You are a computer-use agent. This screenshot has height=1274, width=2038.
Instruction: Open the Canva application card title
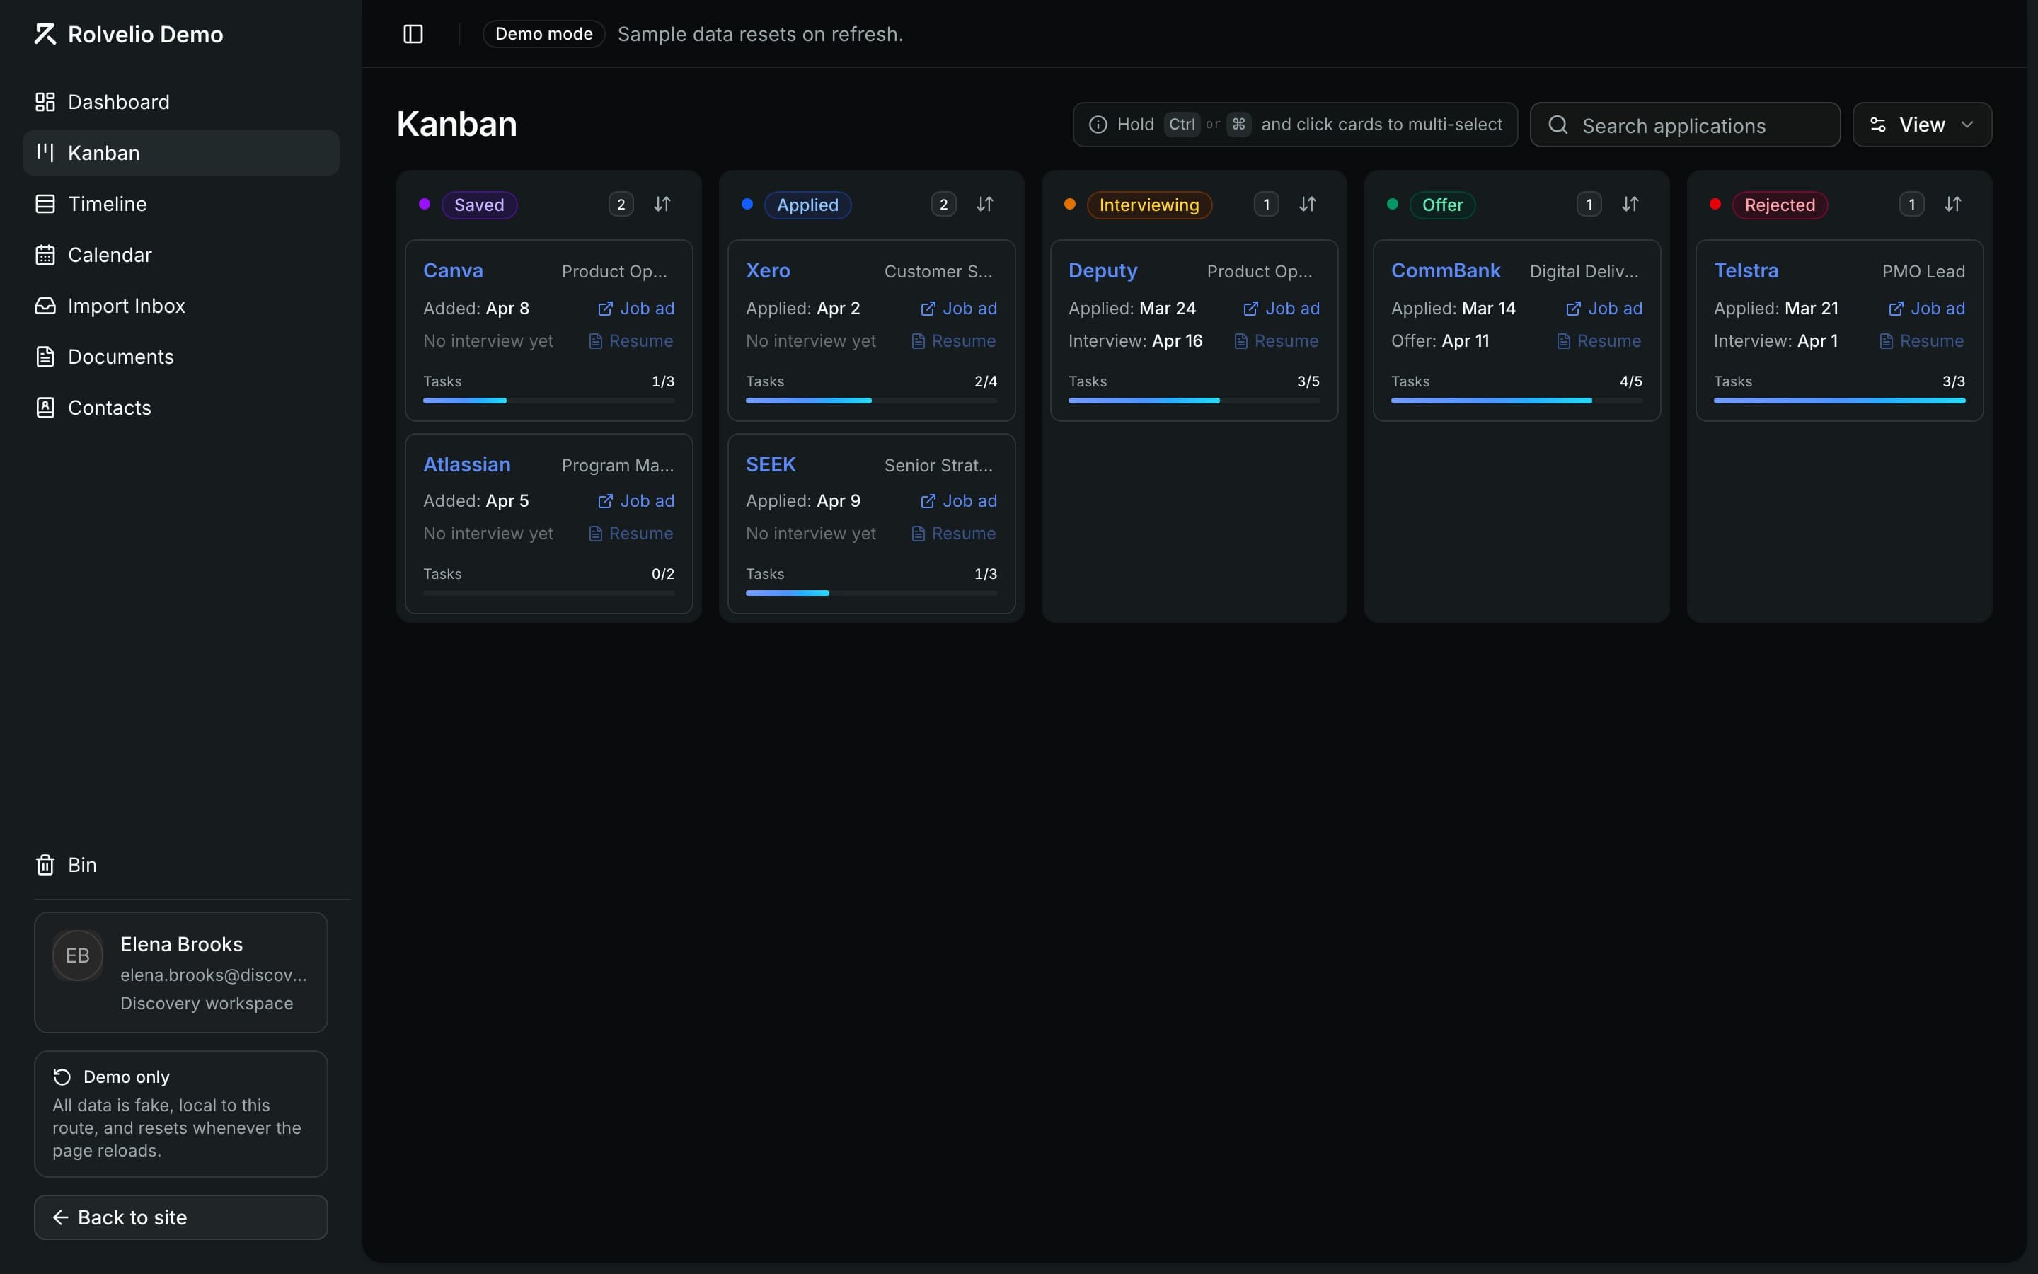tap(453, 270)
